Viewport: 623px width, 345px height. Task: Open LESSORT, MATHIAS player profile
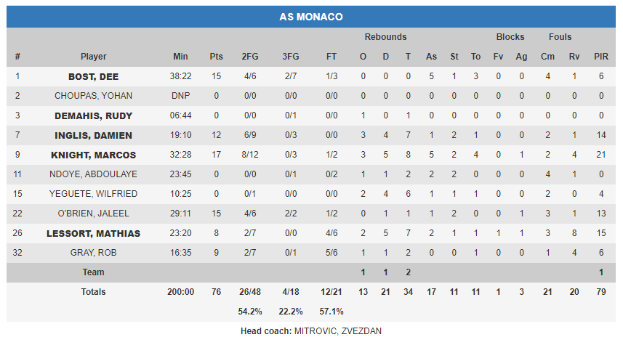click(x=93, y=233)
